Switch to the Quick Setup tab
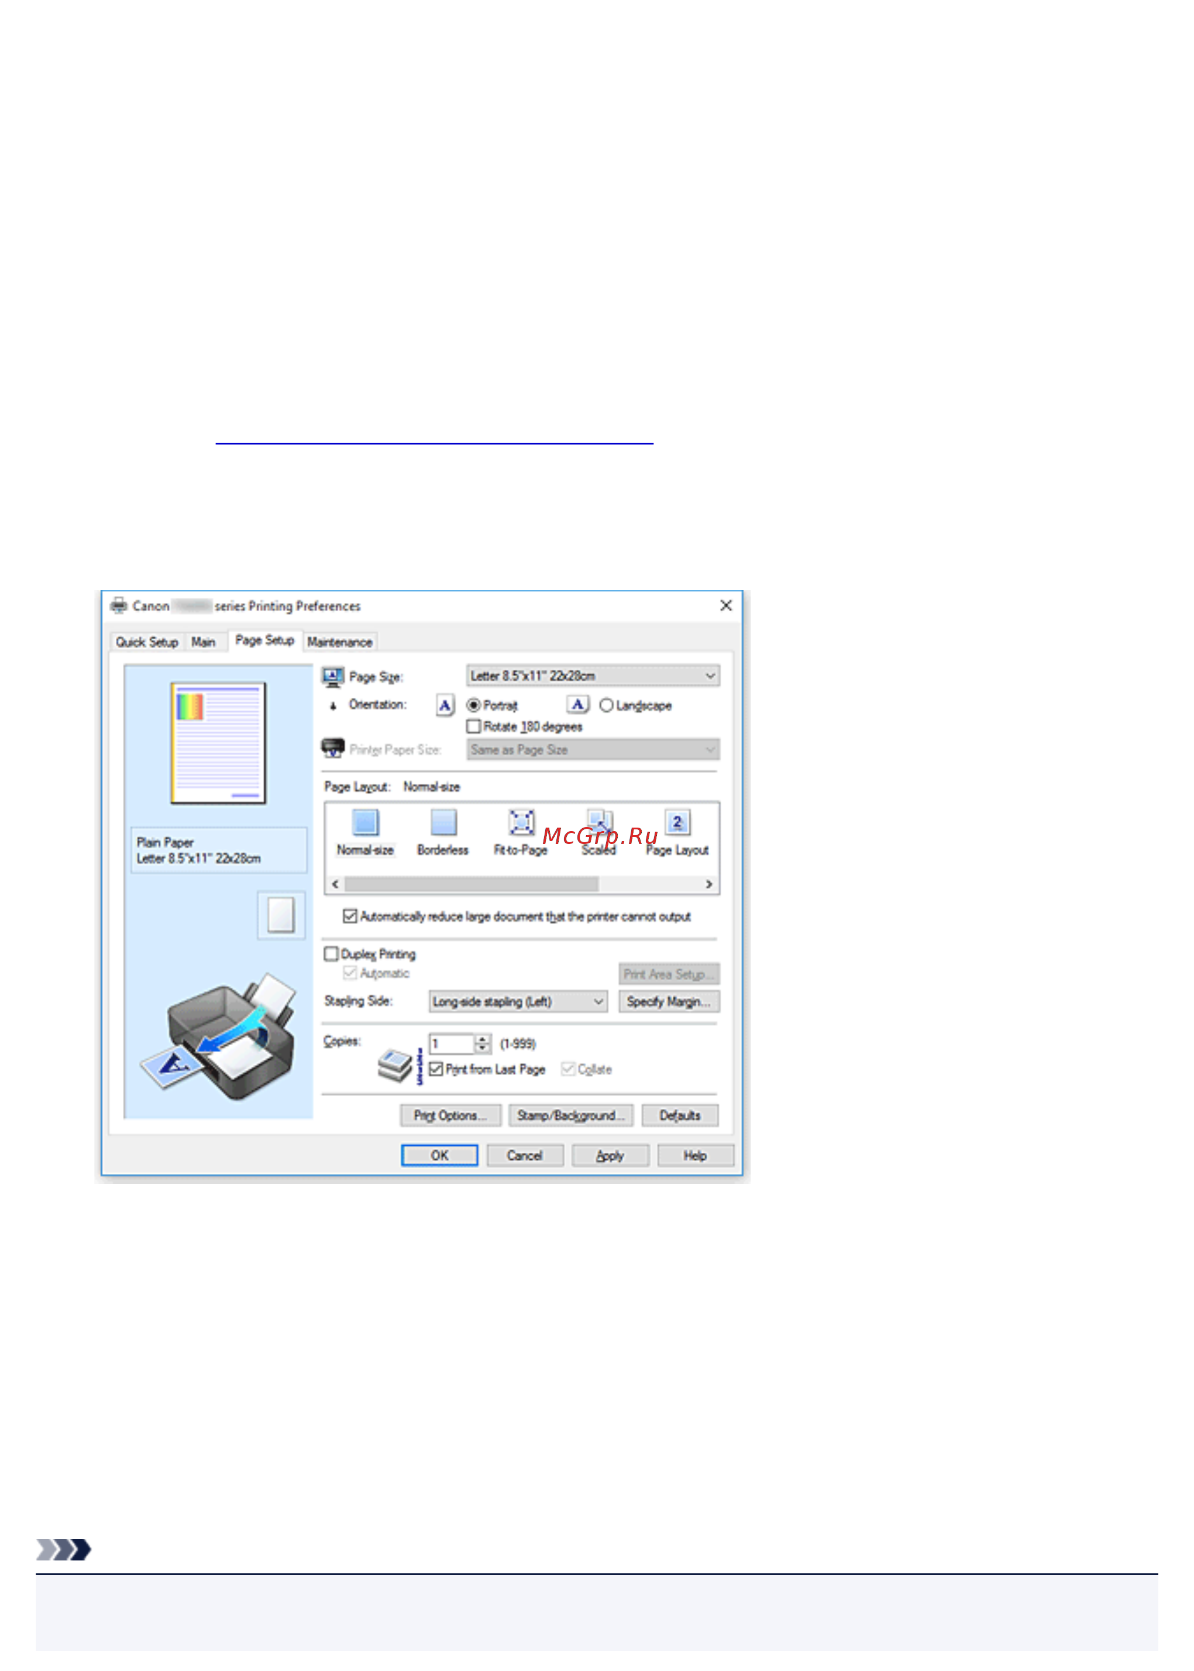This screenshot has width=1194, height=1671. coord(147,643)
